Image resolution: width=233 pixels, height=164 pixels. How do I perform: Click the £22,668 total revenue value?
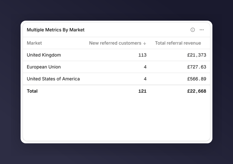coord(197,91)
